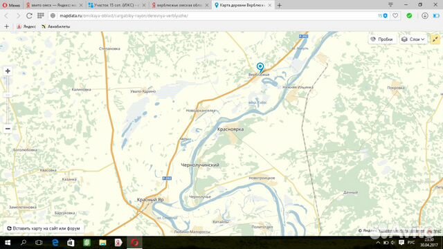
Task: Go forward to next page
Action: (18, 16)
